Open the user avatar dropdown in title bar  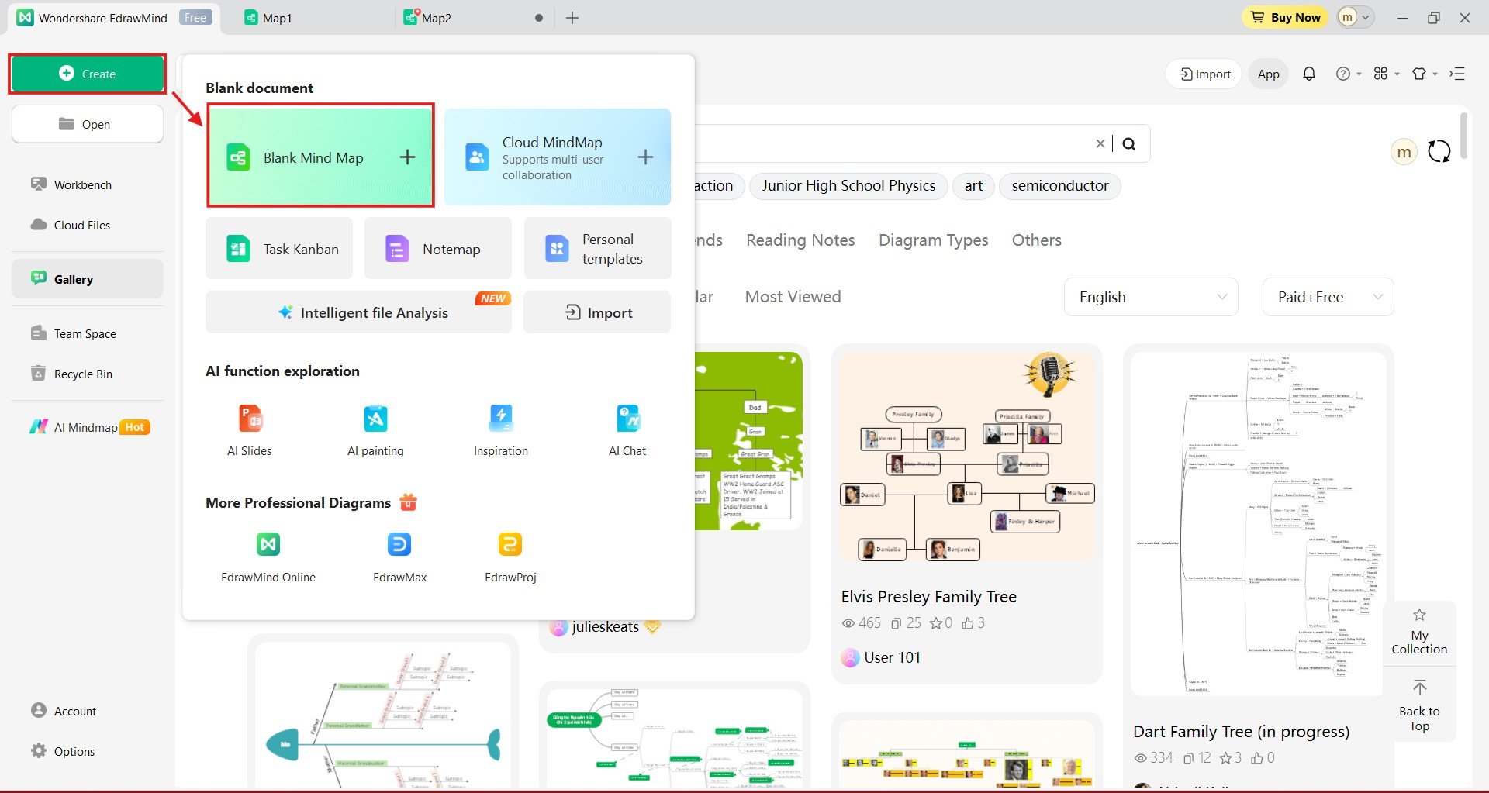point(1356,17)
